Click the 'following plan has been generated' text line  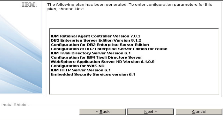(x=129, y=5)
